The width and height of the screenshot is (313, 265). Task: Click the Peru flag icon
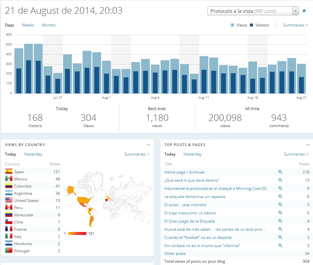click(9, 207)
